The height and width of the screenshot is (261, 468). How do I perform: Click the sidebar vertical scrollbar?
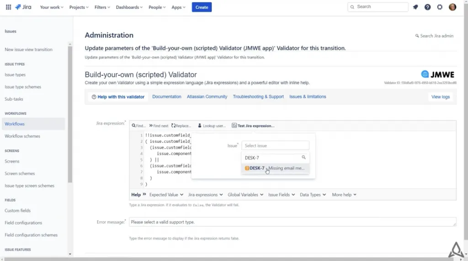pos(70,115)
